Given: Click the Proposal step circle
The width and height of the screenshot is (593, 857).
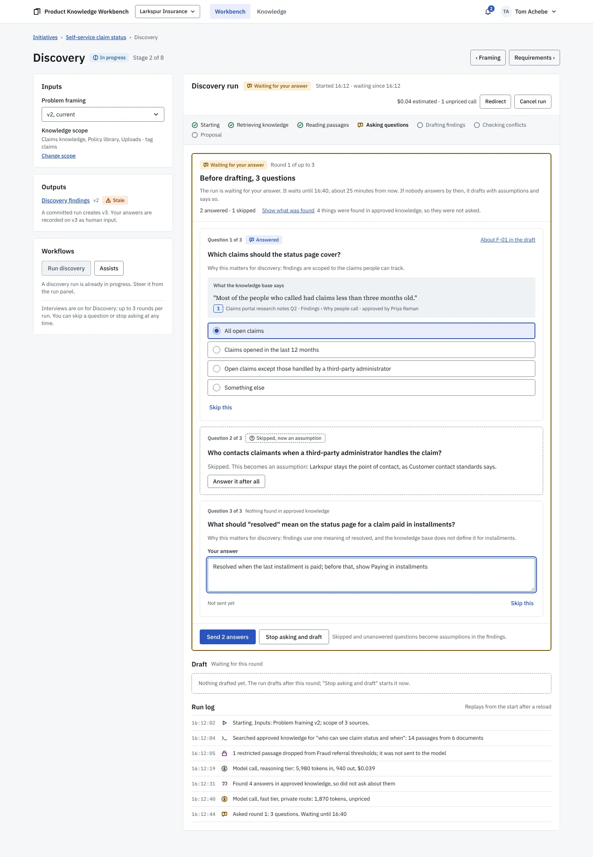Looking at the screenshot, I should coord(195,135).
